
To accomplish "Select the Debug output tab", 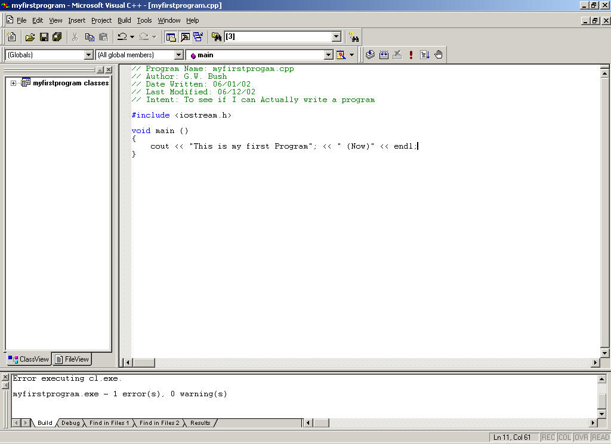I will pyautogui.click(x=70, y=423).
